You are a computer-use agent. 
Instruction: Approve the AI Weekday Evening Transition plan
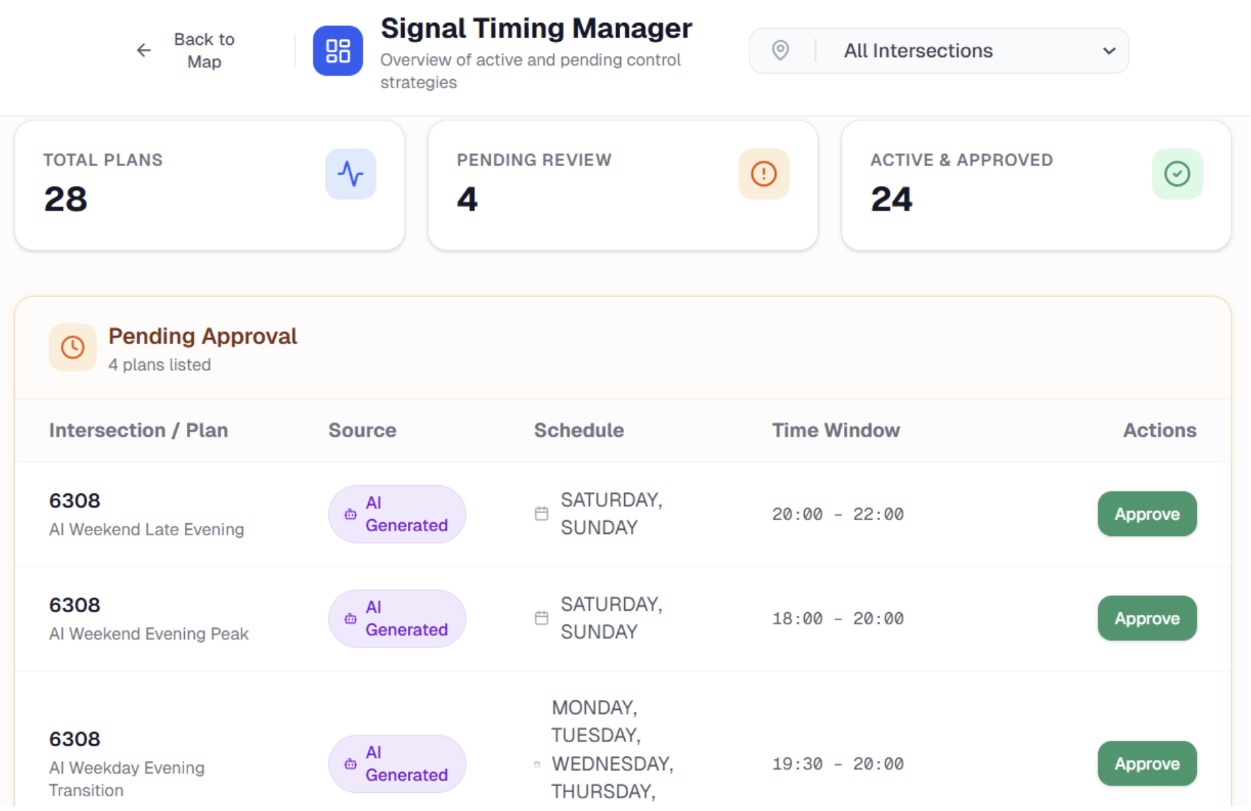(1147, 763)
